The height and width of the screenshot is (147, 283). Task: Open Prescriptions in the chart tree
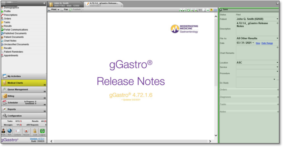pyautogui.click(x=11, y=15)
